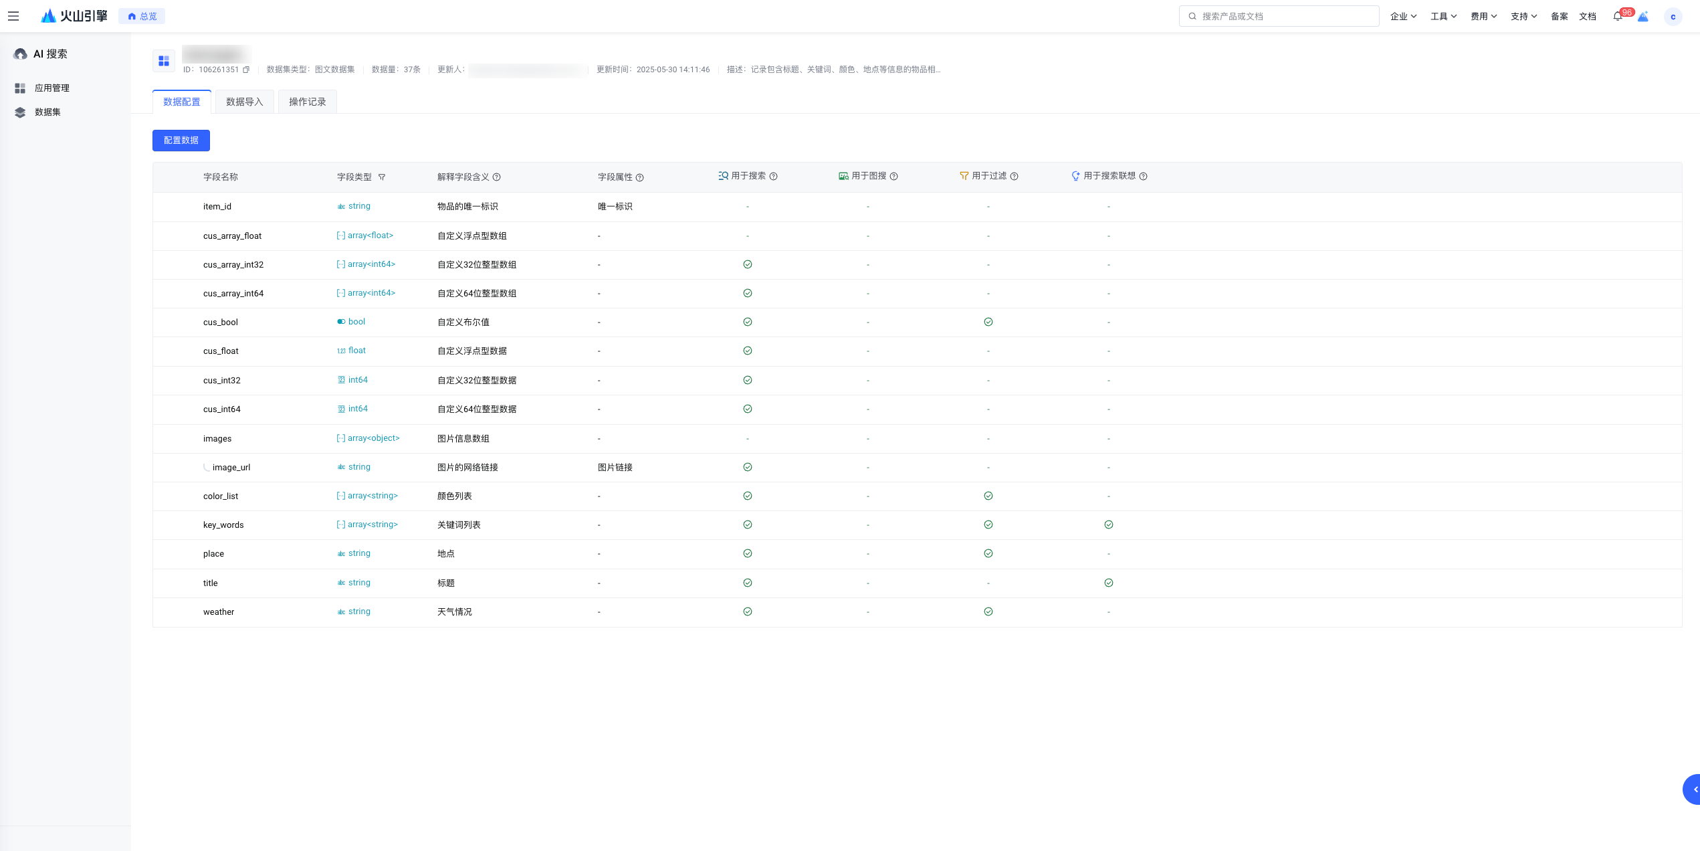
Task: Open the hamburger menu icon
Action: [x=13, y=16]
